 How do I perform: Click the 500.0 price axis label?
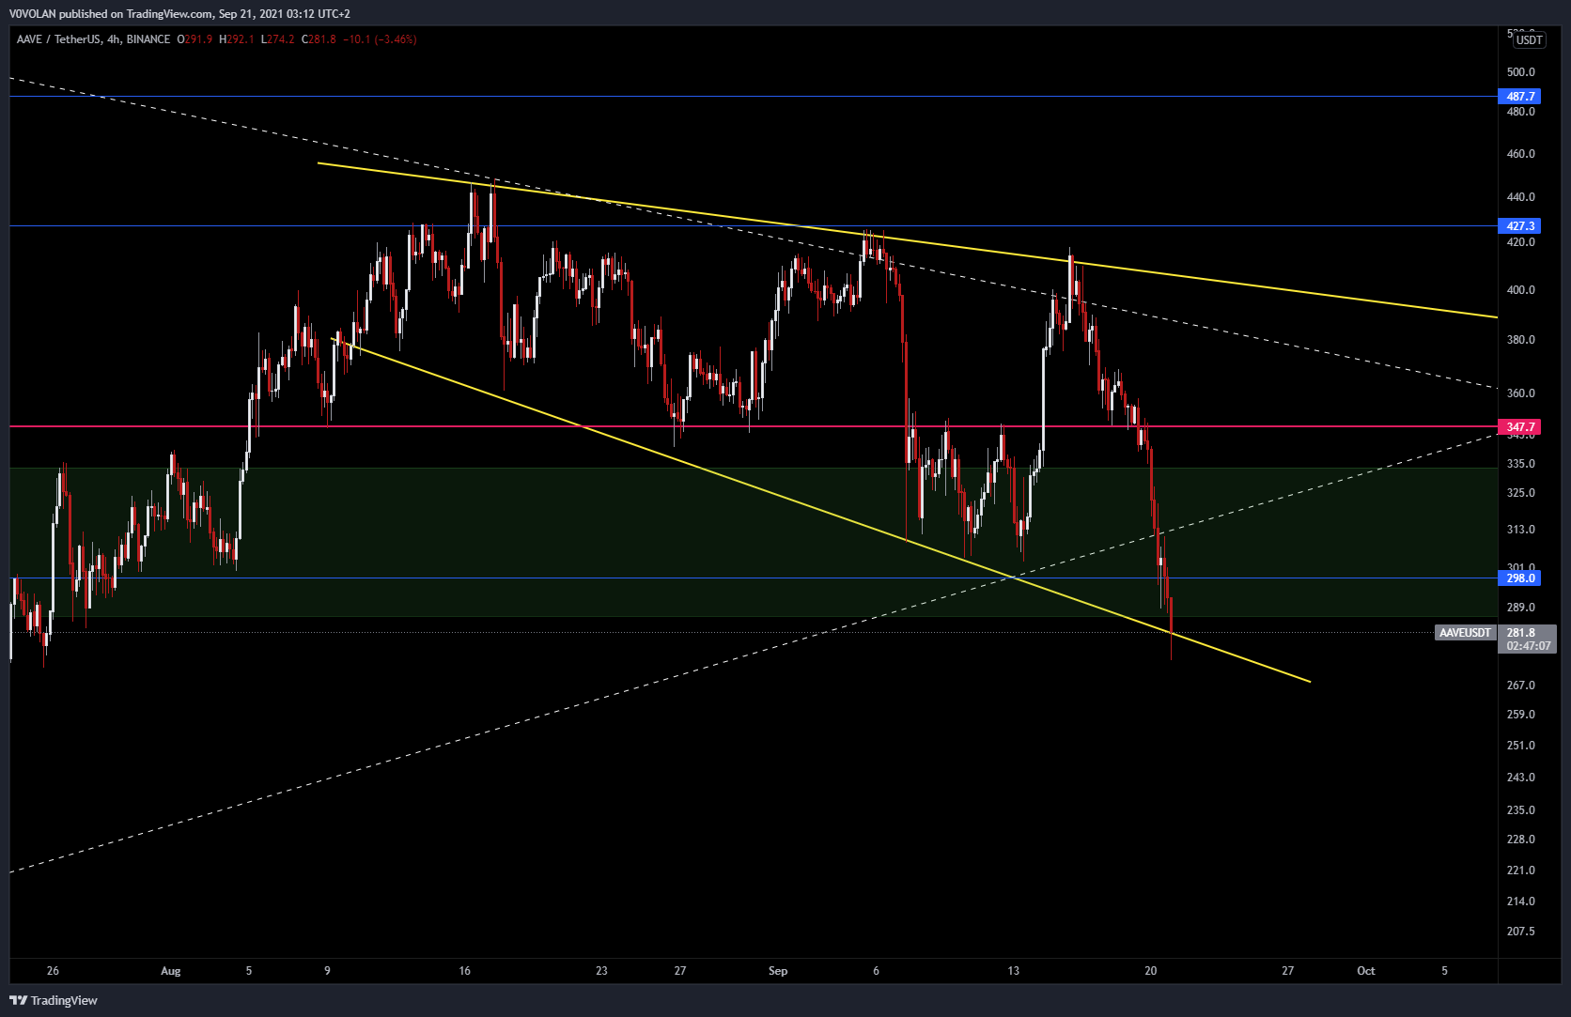pyautogui.click(x=1520, y=72)
